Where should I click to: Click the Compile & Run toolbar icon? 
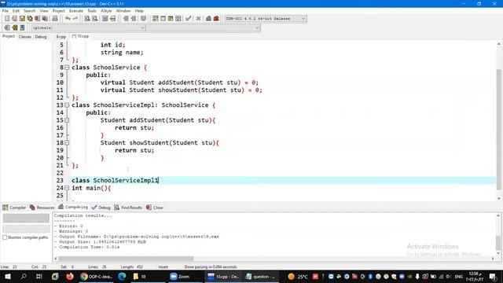click(171, 19)
